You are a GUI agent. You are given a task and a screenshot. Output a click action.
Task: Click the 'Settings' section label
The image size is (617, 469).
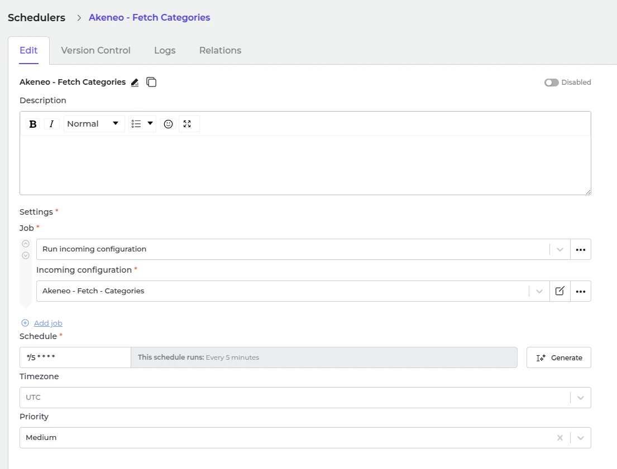click(36, 212)
